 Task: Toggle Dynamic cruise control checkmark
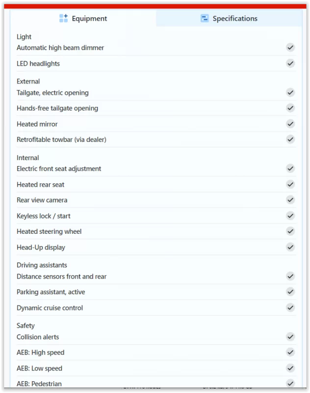[290, 308]
